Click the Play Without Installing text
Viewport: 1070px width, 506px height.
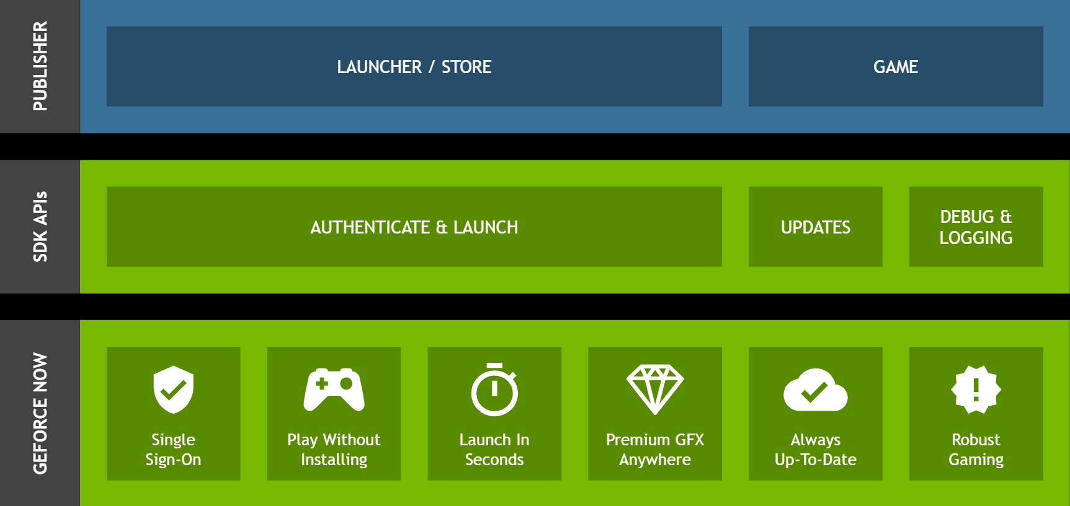[334, 450]
